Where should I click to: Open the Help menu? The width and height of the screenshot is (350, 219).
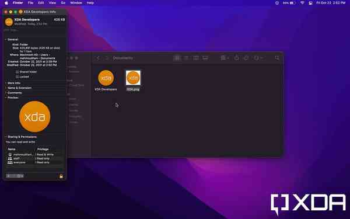point(90,3)
